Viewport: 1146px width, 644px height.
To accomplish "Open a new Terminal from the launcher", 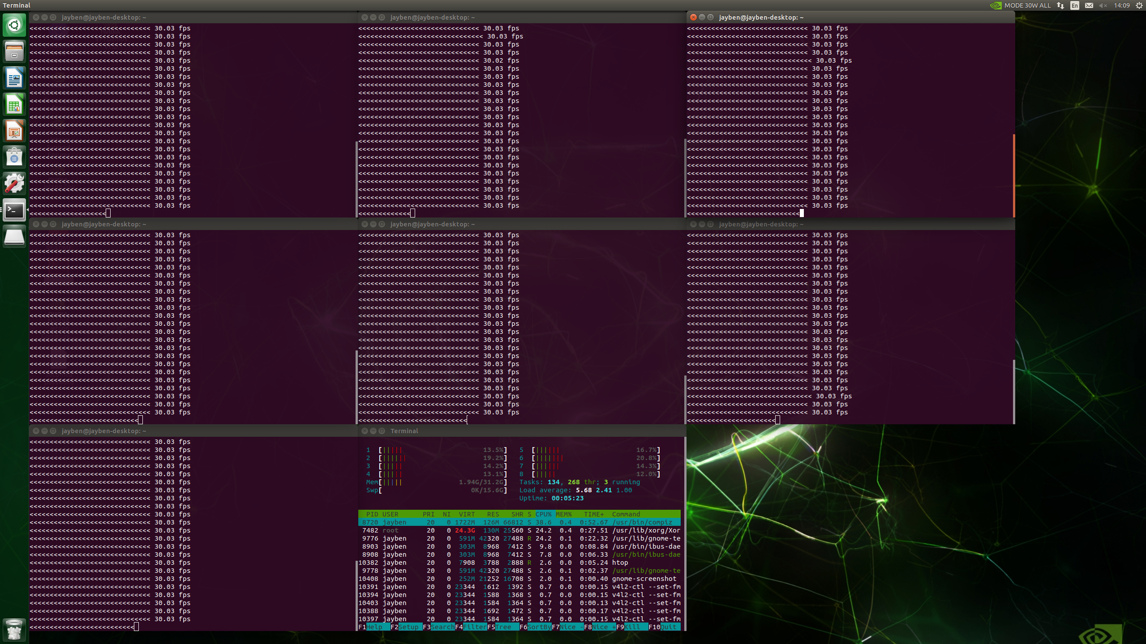I will coord(15,210).
